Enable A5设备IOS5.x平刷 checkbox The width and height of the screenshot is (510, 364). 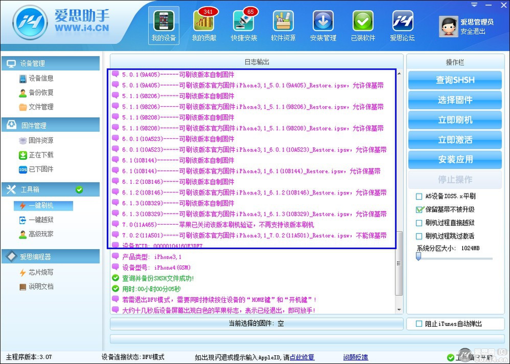point(419,196)
